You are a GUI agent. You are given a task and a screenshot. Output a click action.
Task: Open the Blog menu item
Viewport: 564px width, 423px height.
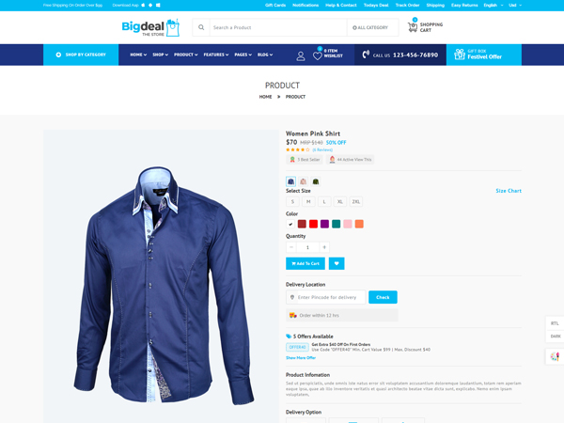pos(265,55)
